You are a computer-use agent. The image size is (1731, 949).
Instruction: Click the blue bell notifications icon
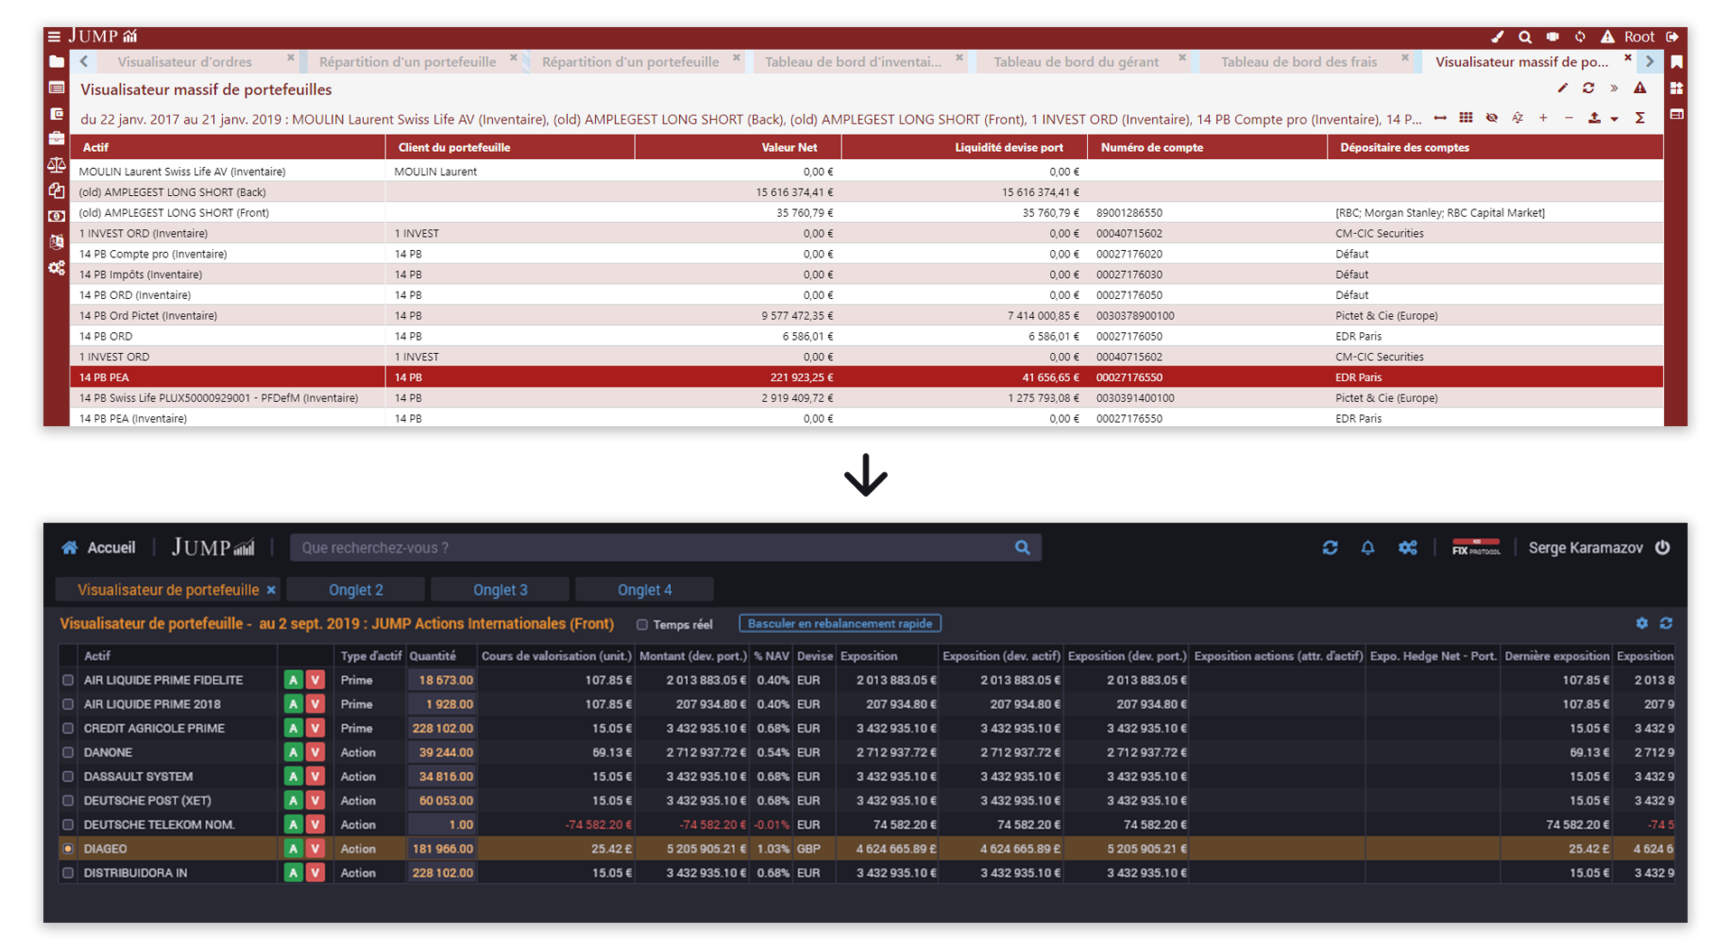point(1368,547)
